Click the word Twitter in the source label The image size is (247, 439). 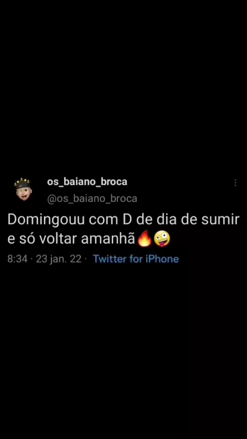(110, 259)
